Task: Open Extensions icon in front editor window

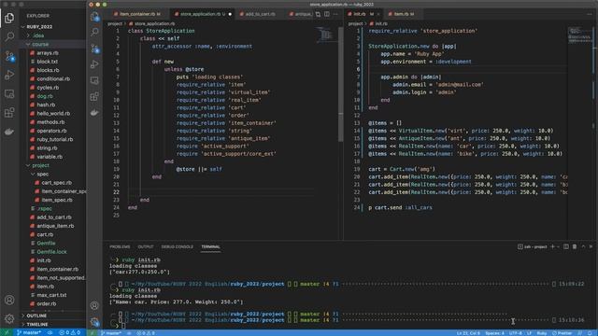Action: pyautogui.click(x=94, y=96)
